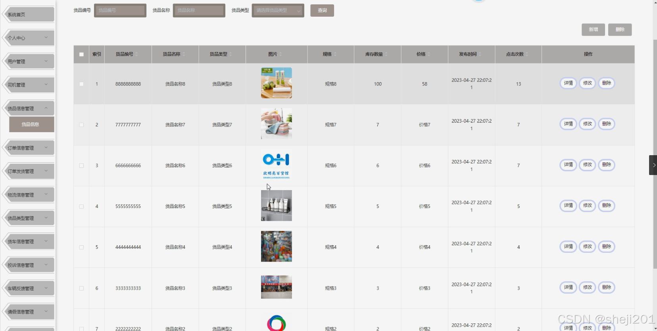Screen dimensions: 657x331
Task: Open the 请假信息管理 sidebar menu
Action: click(29, 312)
